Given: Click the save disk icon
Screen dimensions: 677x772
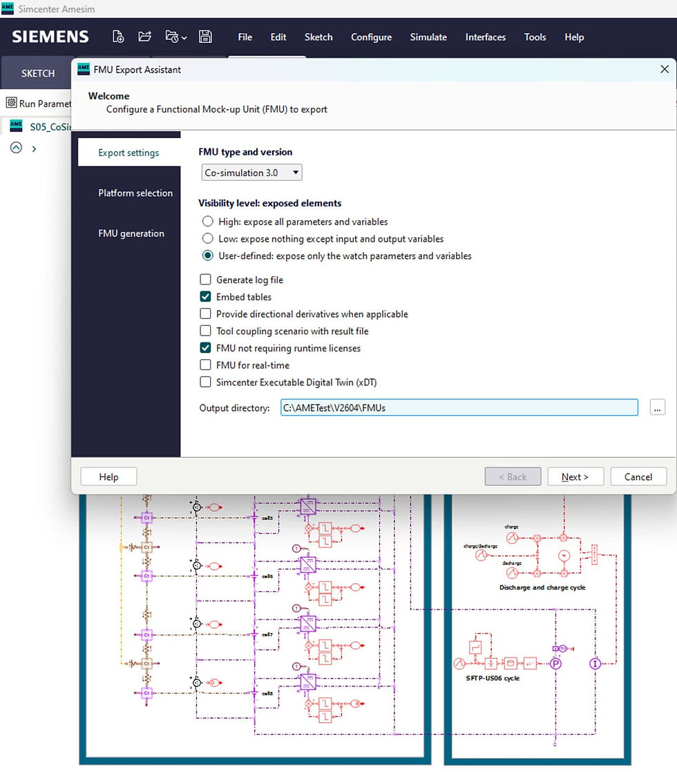Looking at the screenshot, I should coord(205,37).
